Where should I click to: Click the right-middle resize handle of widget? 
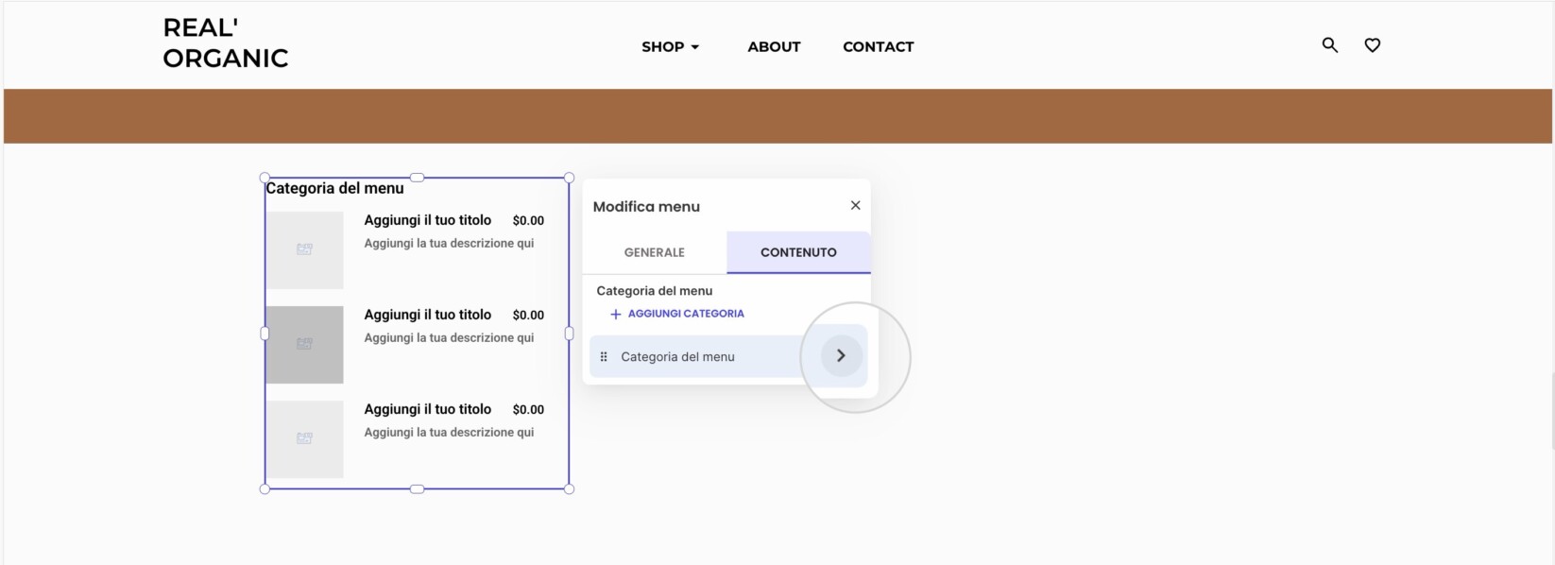point(569,333)
